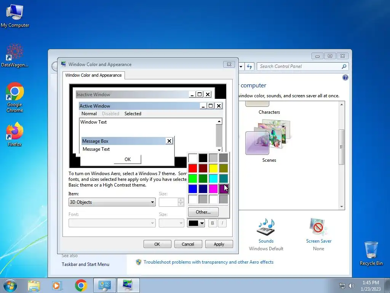
Task: Launch Firefox from desktop icon
Action: pyautogui.click(x=15, y=134)
